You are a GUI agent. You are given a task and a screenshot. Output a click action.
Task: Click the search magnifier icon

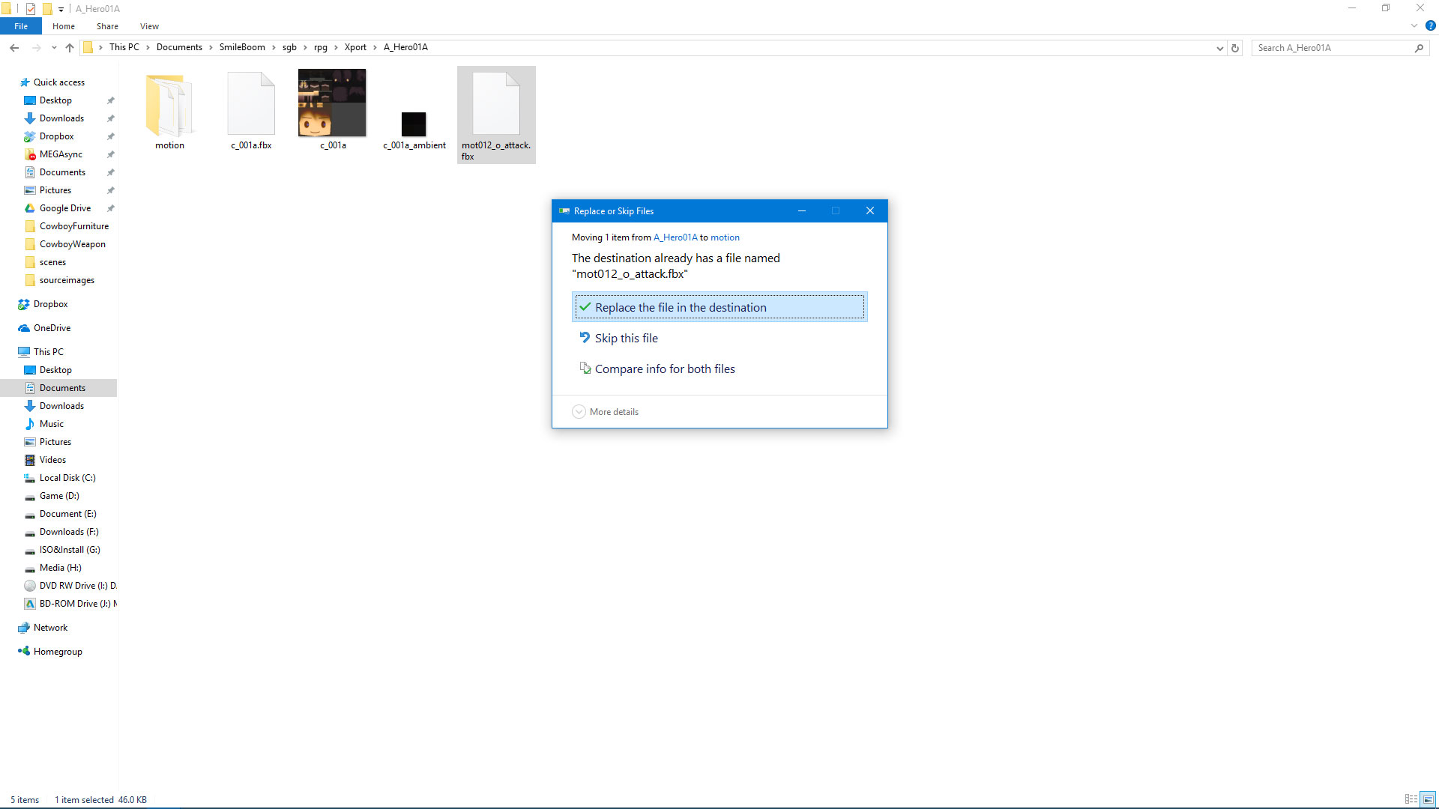point(1419,47)
